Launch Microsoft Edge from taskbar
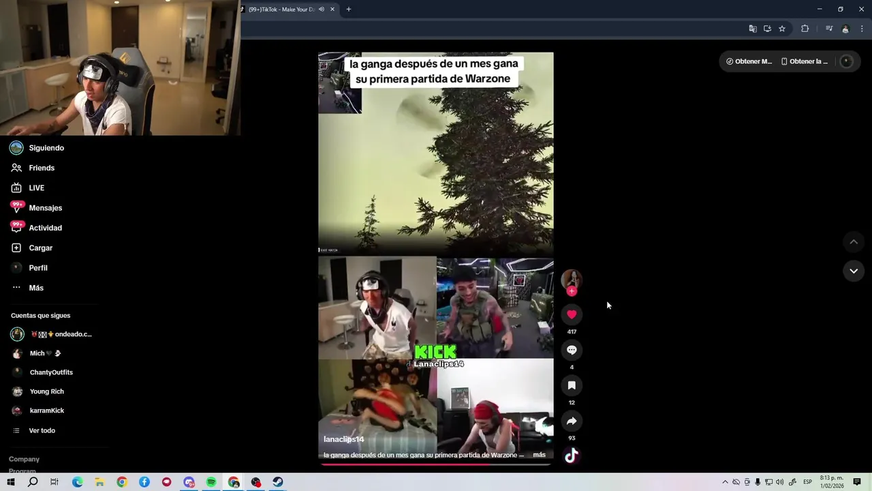 click(77, 482)
